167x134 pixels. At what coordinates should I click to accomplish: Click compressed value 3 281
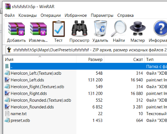pyautogui.click(x=138, y=107)
